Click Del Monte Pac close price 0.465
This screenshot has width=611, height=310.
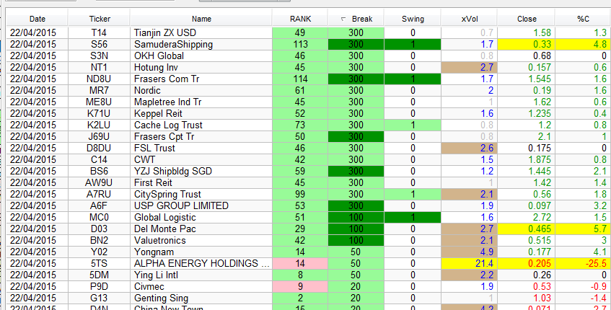pyautogui.click(x=526, y=229)
